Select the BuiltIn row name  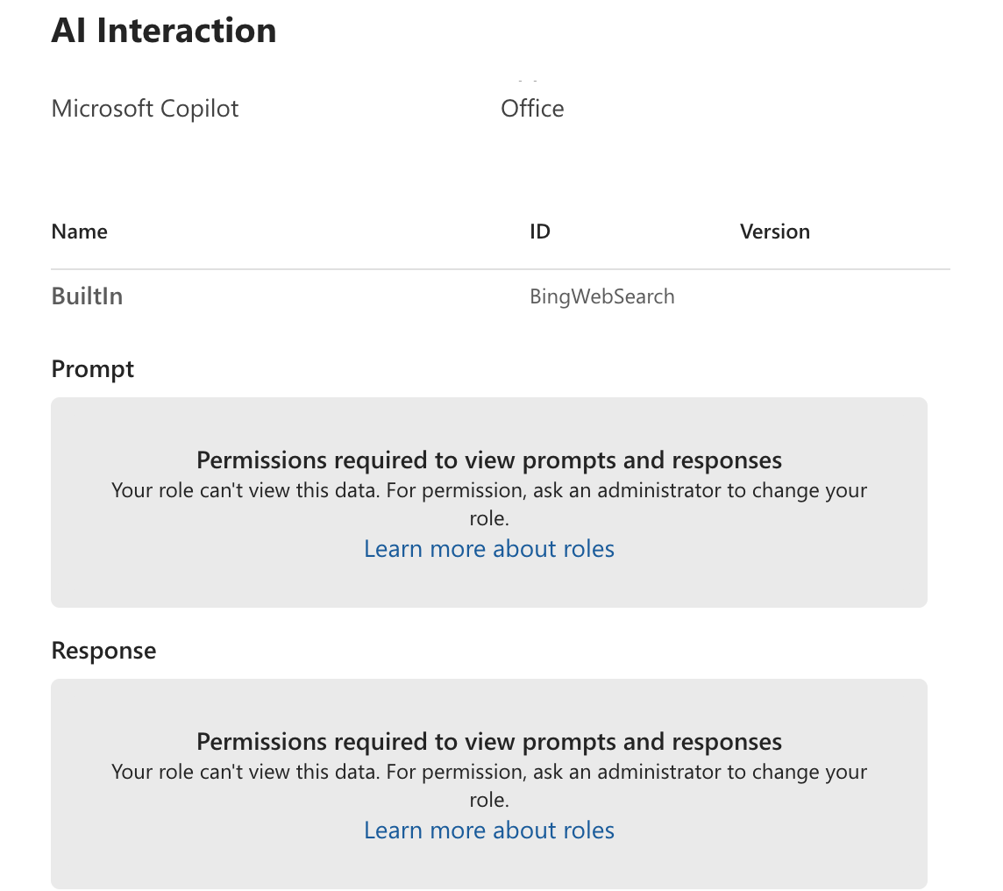tap(88, 296)
